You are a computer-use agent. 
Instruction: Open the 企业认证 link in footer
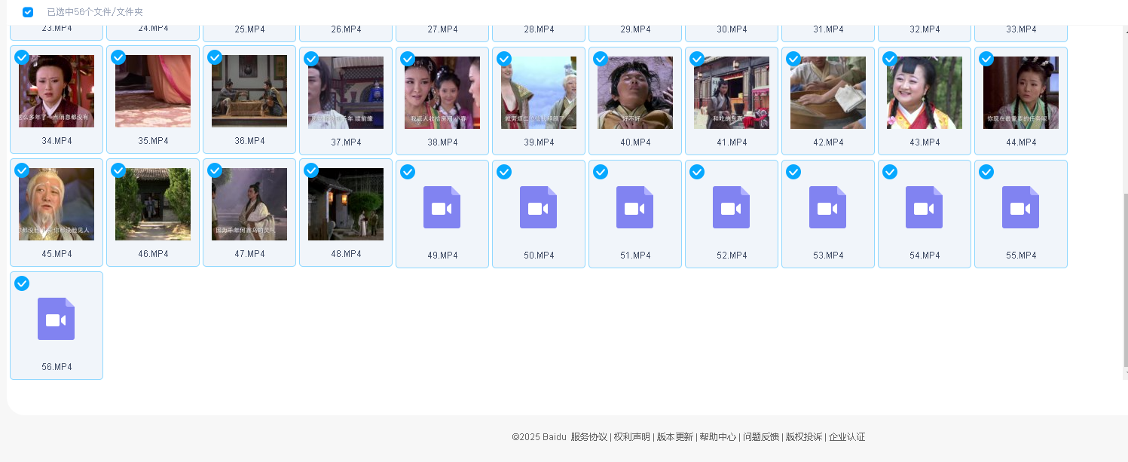(847, 437)
